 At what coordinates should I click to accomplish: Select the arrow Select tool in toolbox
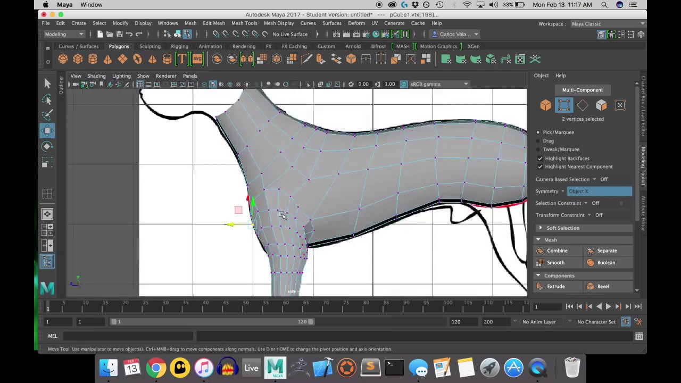tap(47, 83)
